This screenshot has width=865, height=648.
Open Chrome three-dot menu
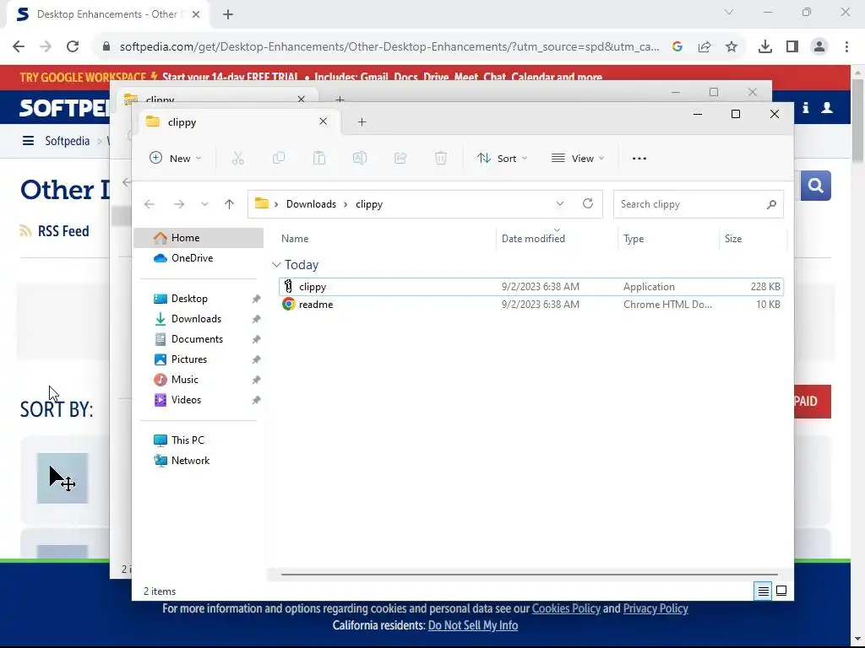[x=846, y=47]
